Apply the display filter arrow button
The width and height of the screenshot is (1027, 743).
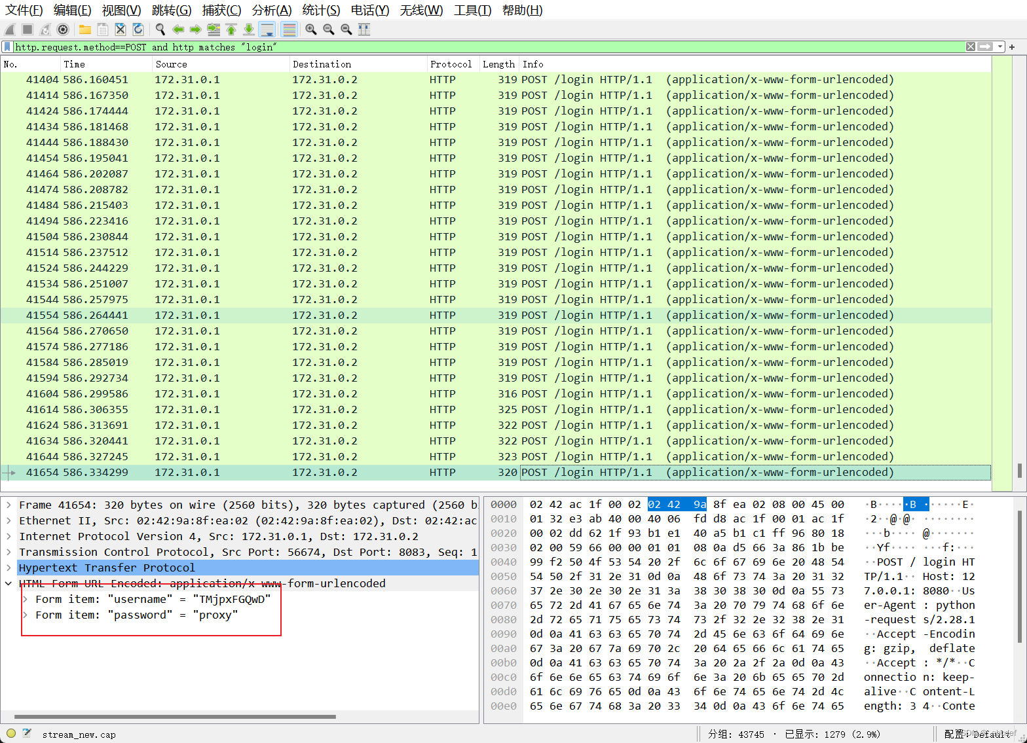(x=985, y=46)
